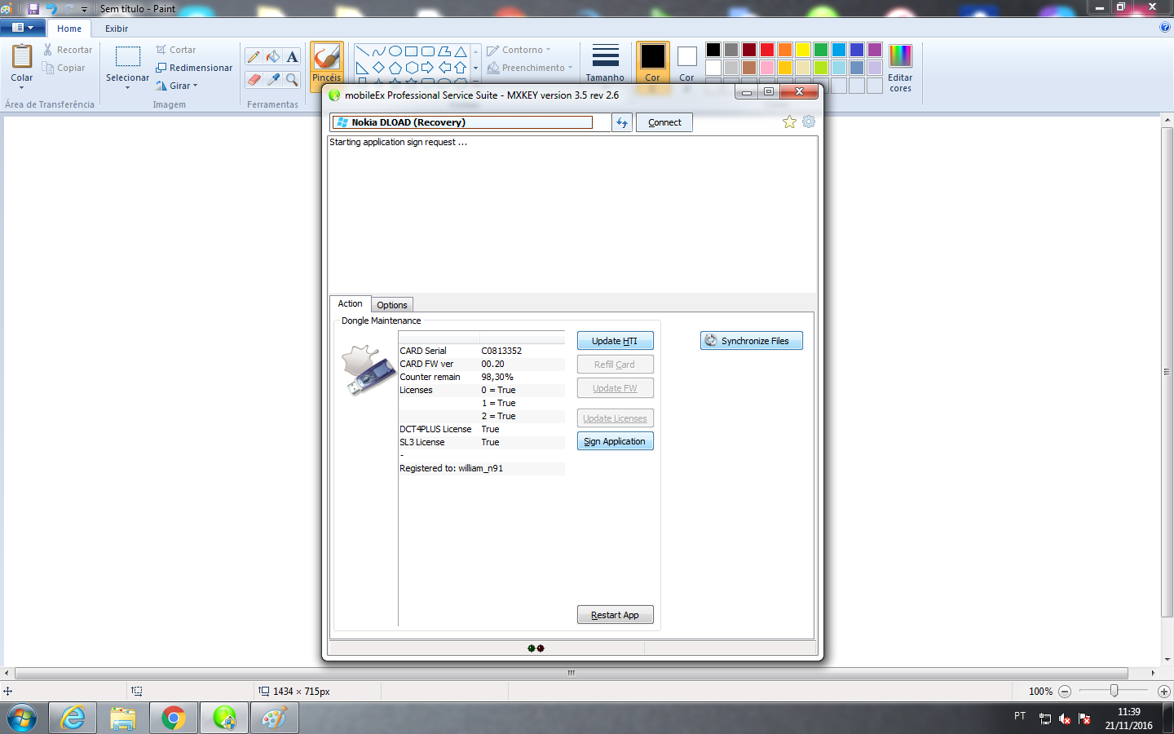Screen dimensions: 1174x734
Task: Click the Refill Card button
Action: pyautogui.click(x=615, y=365)
